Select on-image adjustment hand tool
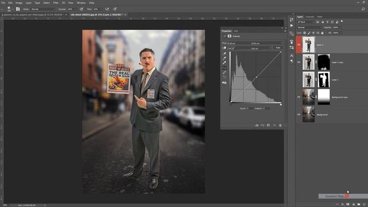This screenshot has height=207, width=368. point(224,48)
